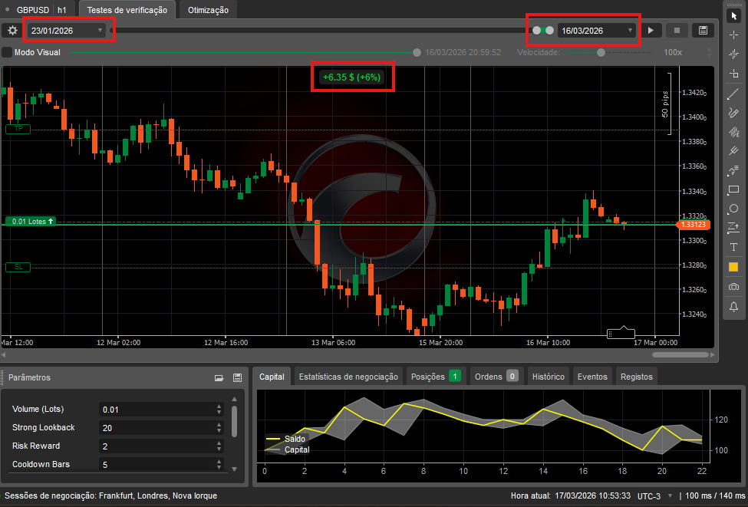Viewport: 748px width, 507px height.
Task: Start the backtest with the play button
Action: [651, 31]
